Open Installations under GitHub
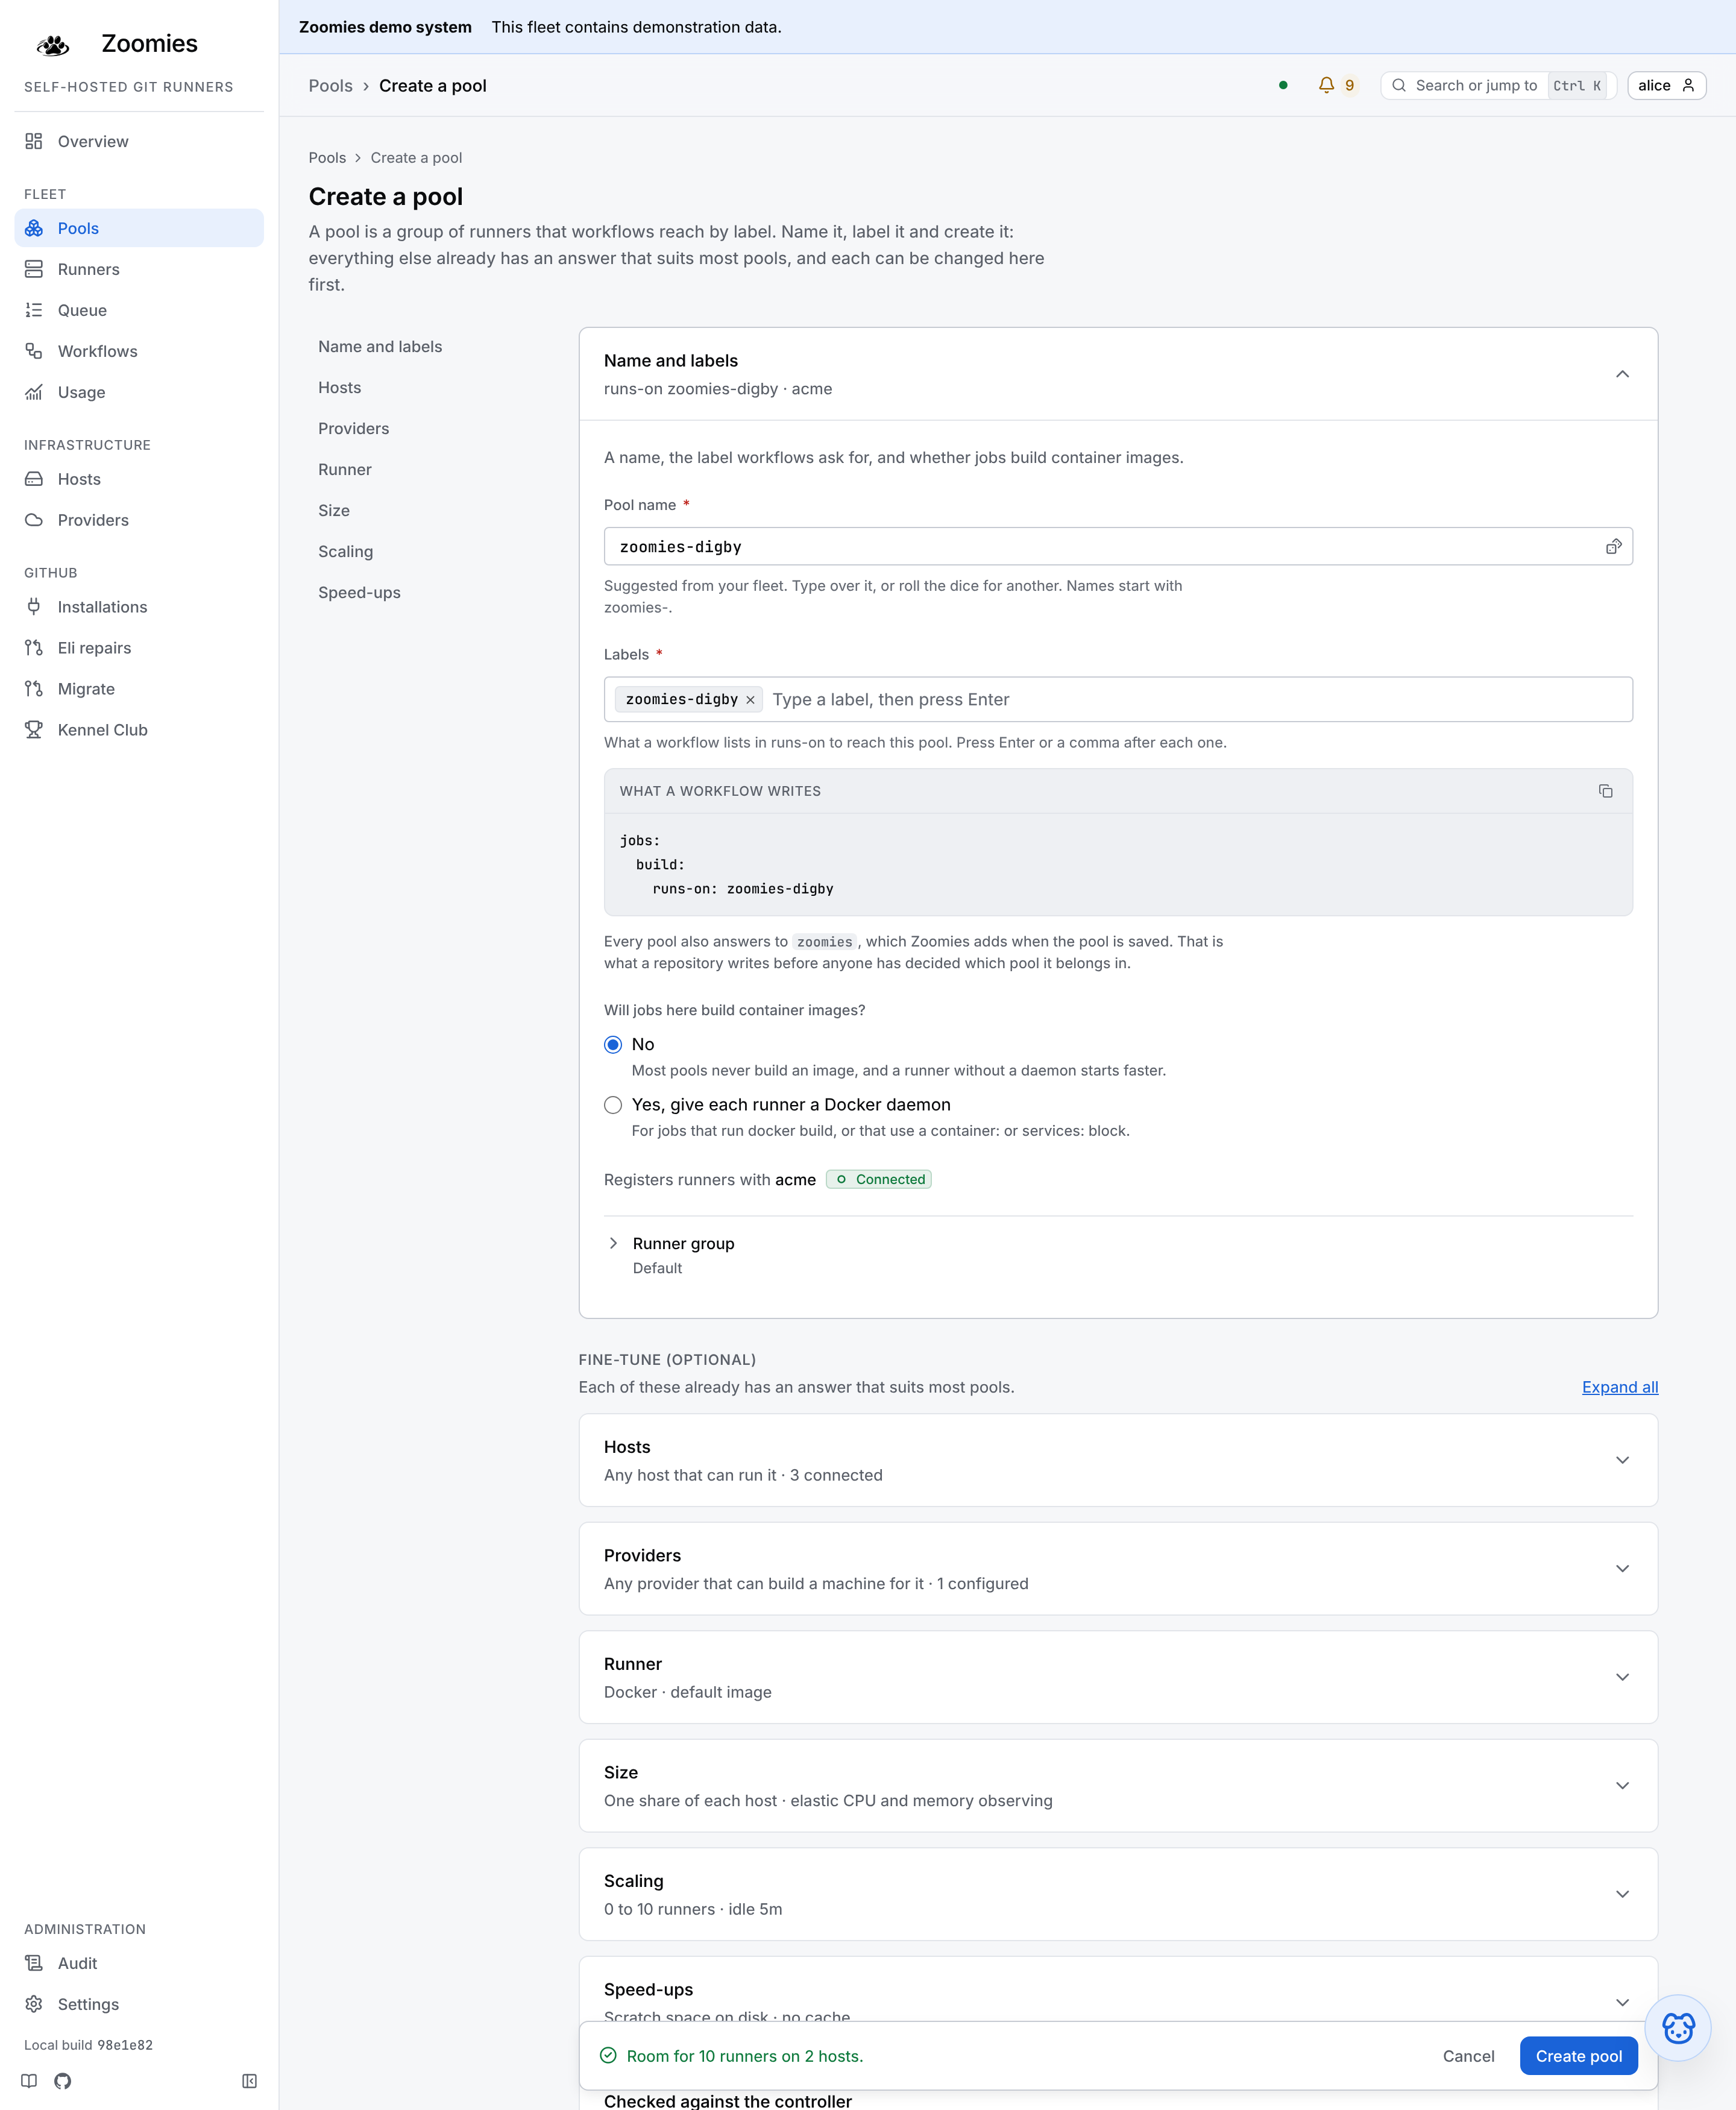The image size is (1736, 2110). coord(139,607)
